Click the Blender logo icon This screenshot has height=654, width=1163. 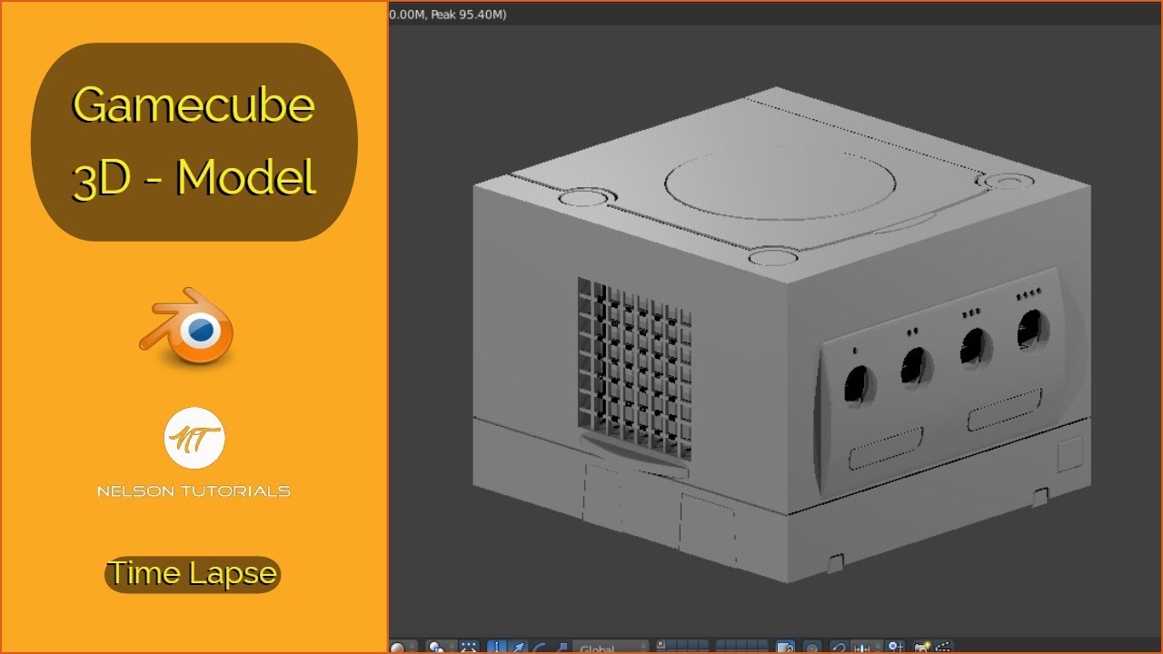click(186, 327)
